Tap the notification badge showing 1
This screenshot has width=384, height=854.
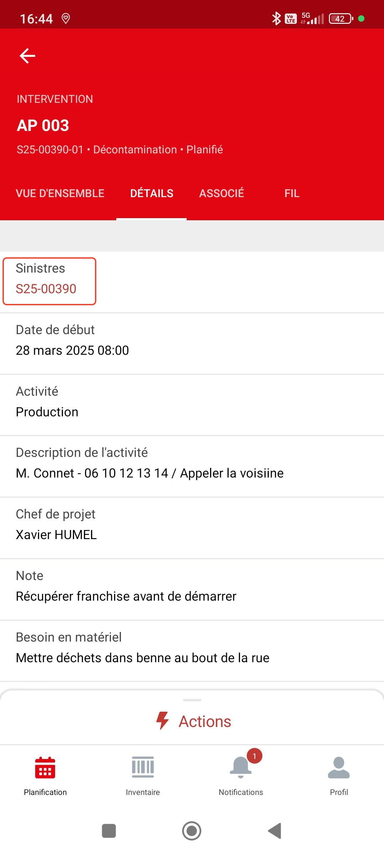(254, 756)
